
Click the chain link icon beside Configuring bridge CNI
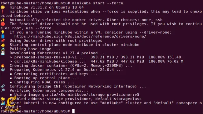click(x=3, y=86)
